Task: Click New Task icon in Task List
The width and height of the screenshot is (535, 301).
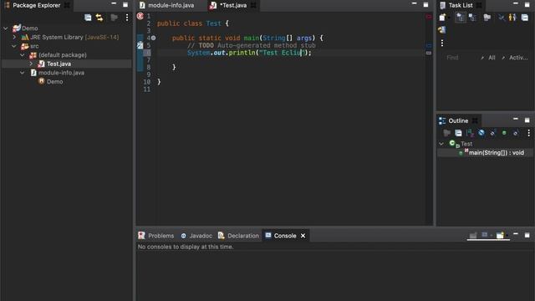Action: (x=442, y=18)
